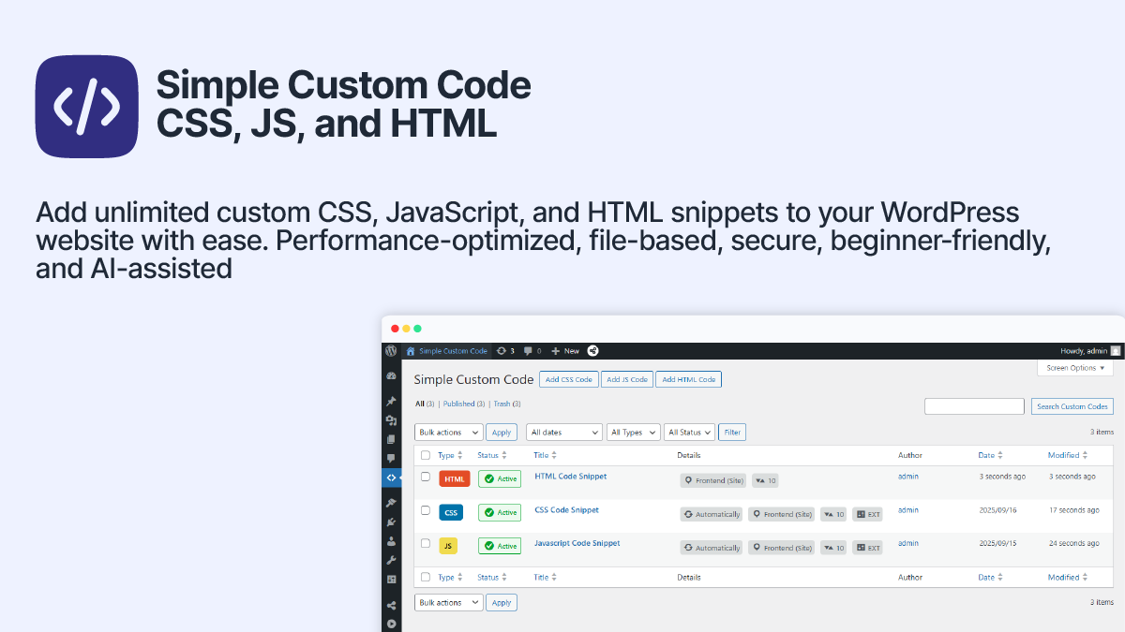Screen dimensions: 1125x632
Task: Open the Howdy, admin account menu
Action: pyautogui.click(x=1090, y=351)
